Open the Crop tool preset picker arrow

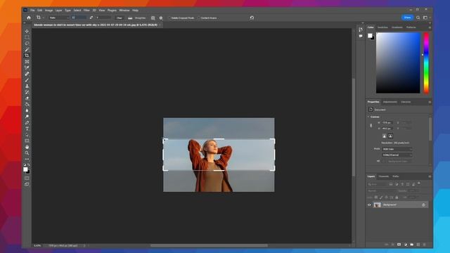pyautogui.click(x=44, y=18)
